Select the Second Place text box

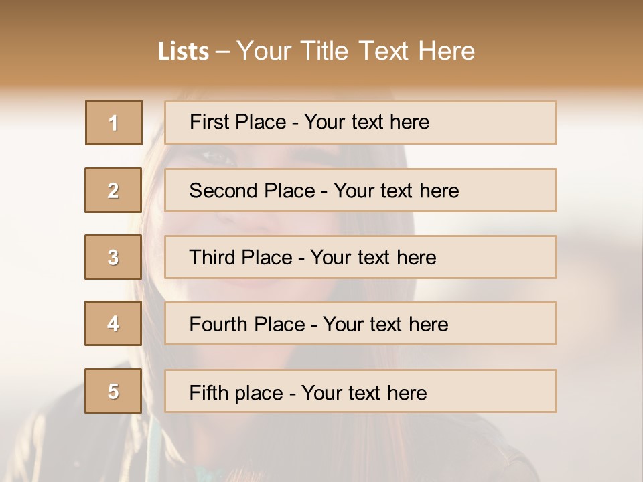(x=360, y=190)
